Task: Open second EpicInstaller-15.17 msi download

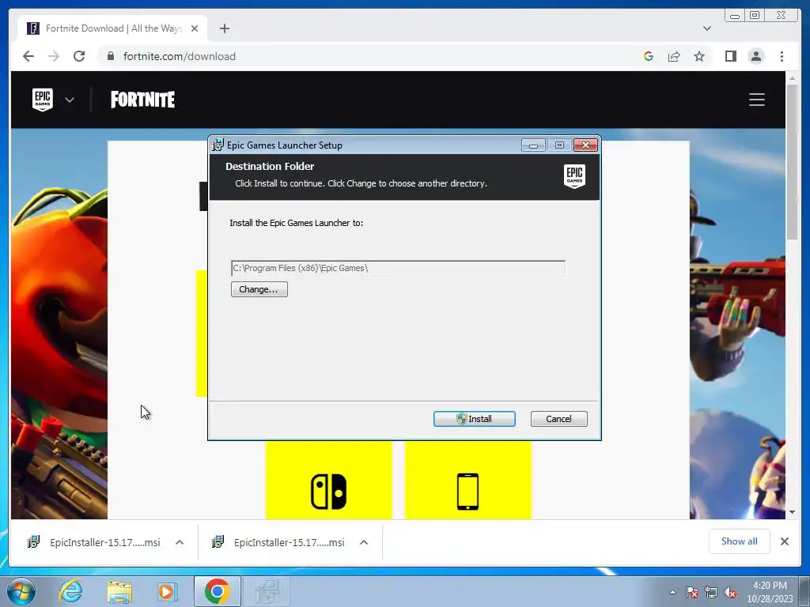Action: (279, 542)
